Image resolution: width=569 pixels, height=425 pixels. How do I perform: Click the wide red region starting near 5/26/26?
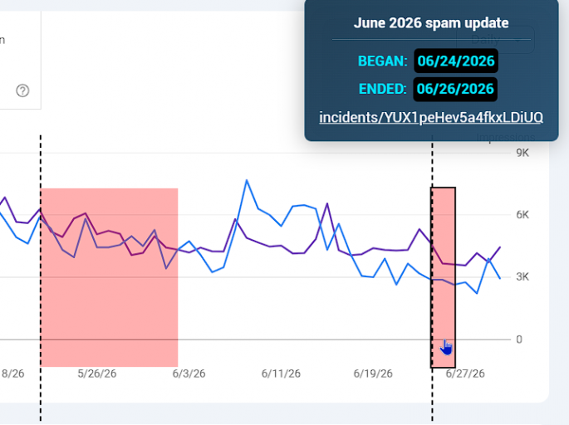pyautogui.click(x=109, y=277)
